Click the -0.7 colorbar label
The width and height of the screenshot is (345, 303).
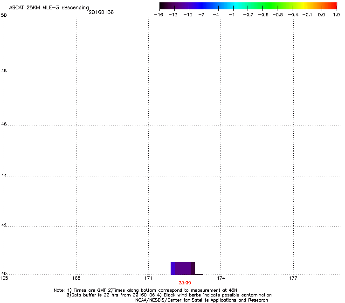coord(248,15)
